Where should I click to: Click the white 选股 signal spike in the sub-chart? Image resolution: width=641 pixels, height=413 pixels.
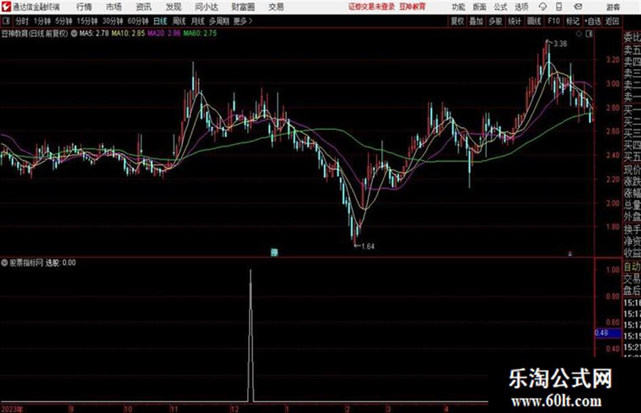pyautogui.click(x=250, y=335)
